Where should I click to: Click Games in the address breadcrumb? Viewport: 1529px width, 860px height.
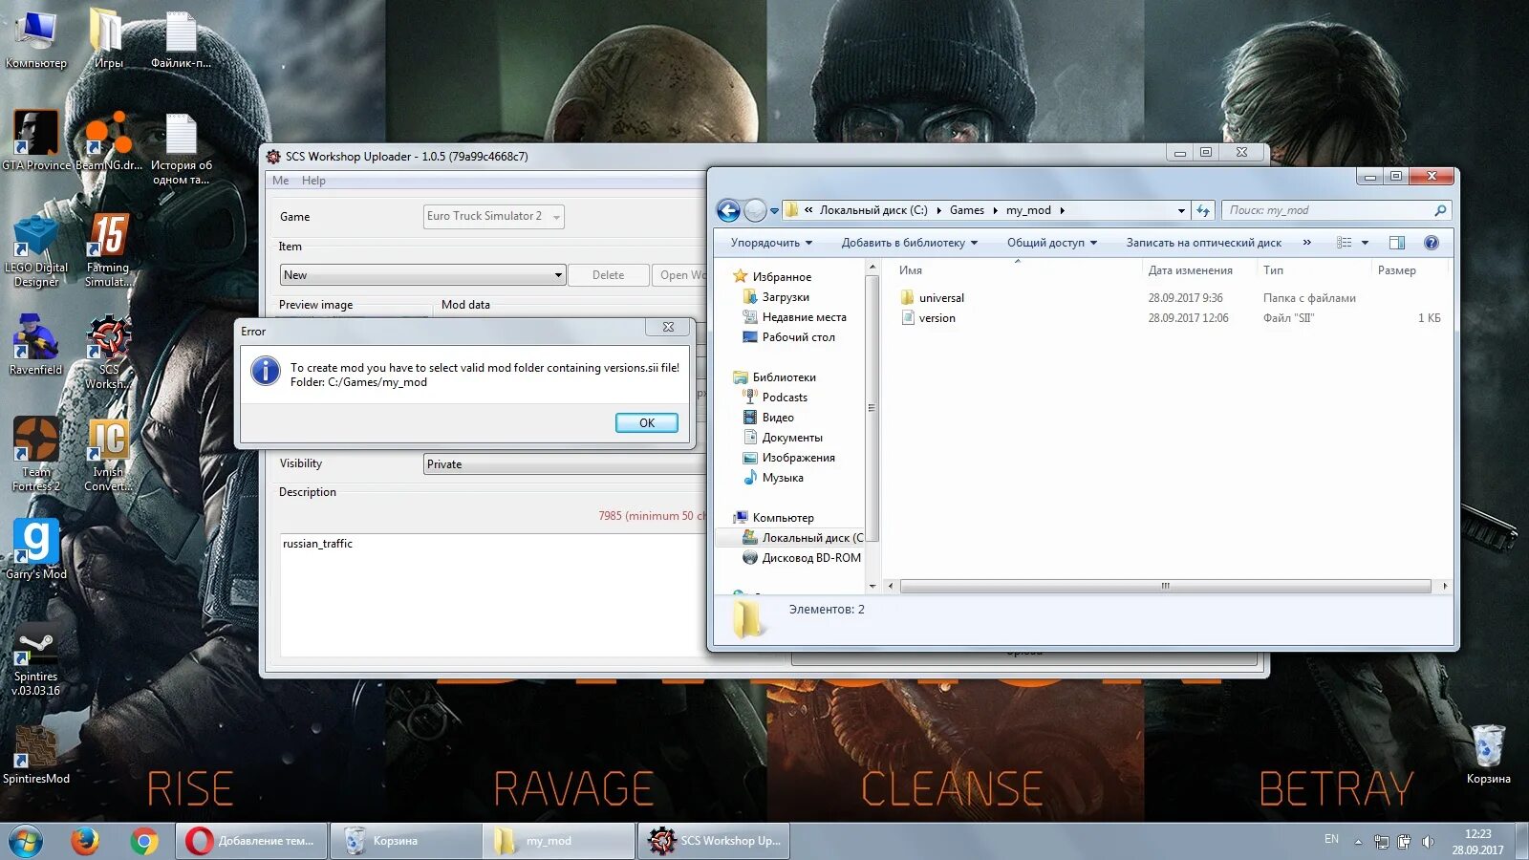click(x=966, y=210)
